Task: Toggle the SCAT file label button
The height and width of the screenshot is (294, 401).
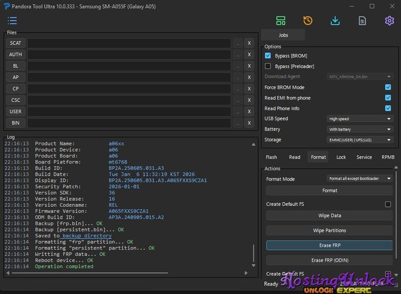Action: click(x=16, y=43)
